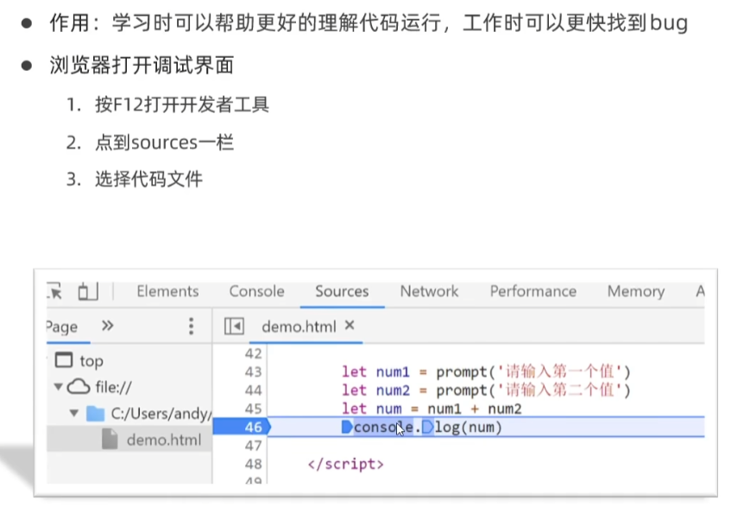
Task: Click the blue folder icon
Action: (x=95, y=414)
